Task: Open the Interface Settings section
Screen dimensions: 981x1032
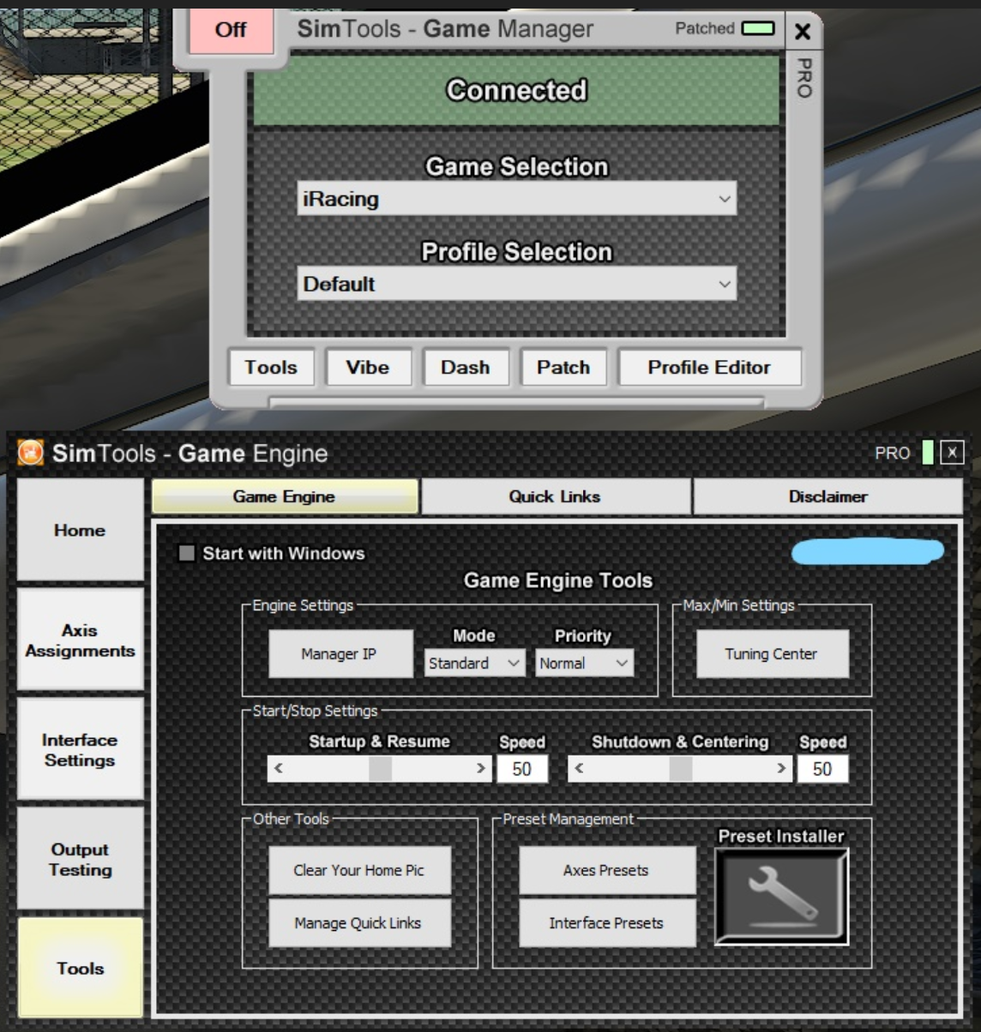Action: click(x=80, y=750)
